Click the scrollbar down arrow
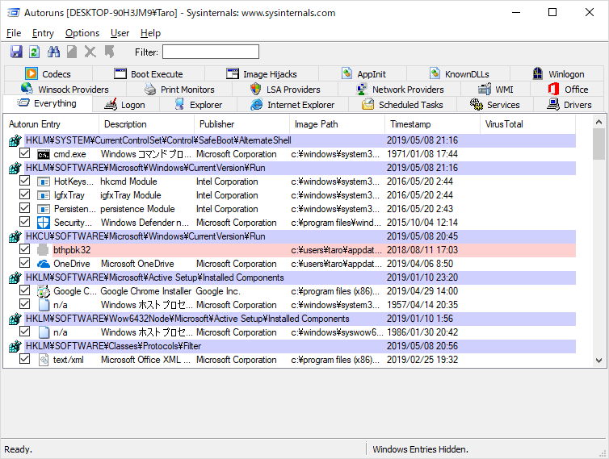609x459 pixels. click(598, 361)
